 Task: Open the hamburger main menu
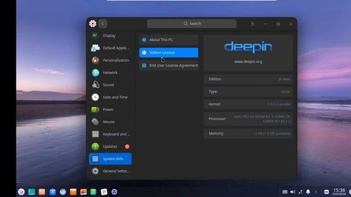point(252,24)
